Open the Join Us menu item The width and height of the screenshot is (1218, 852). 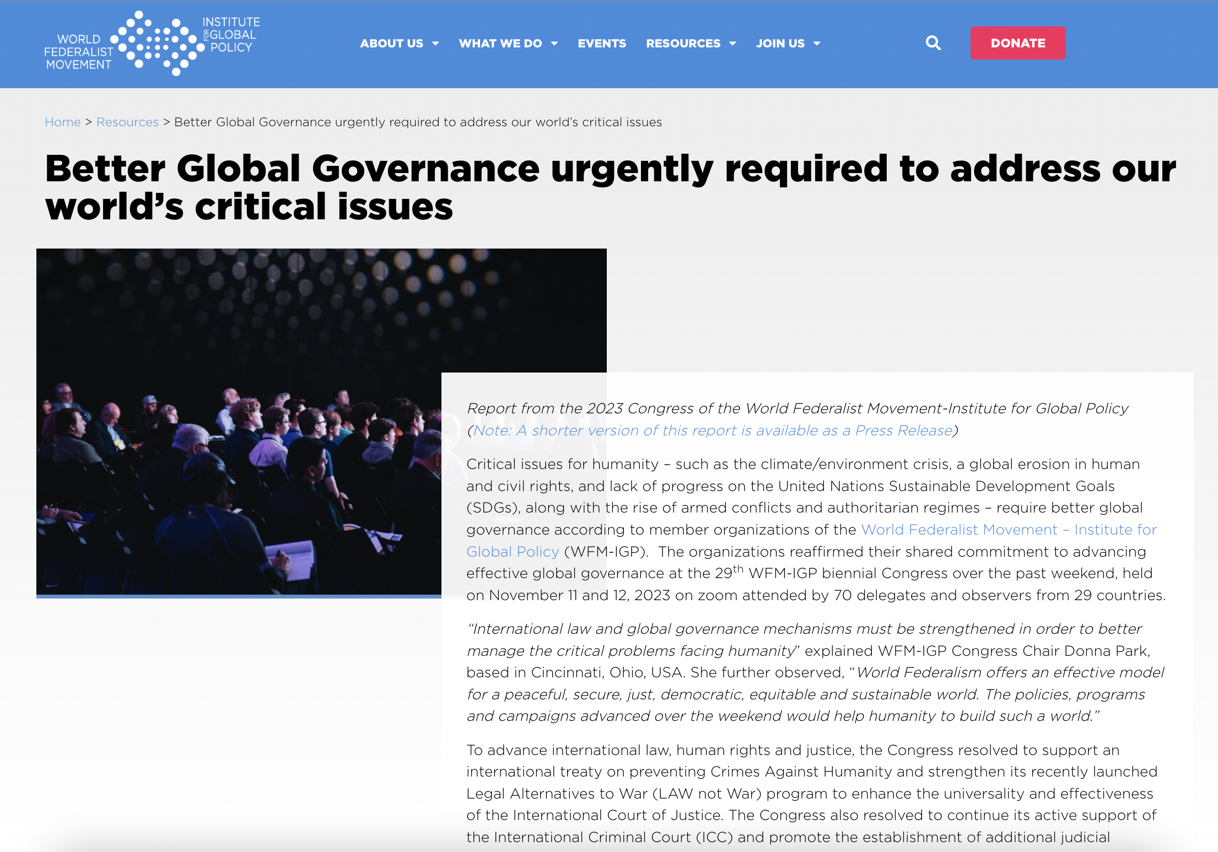tap(780, 44)
